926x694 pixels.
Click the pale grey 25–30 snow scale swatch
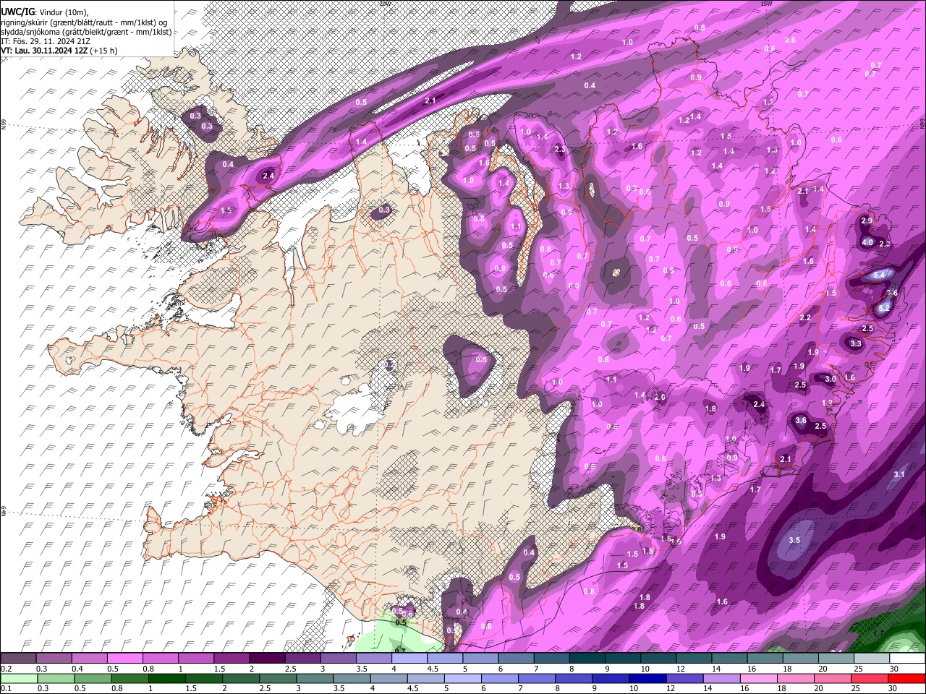872,658
